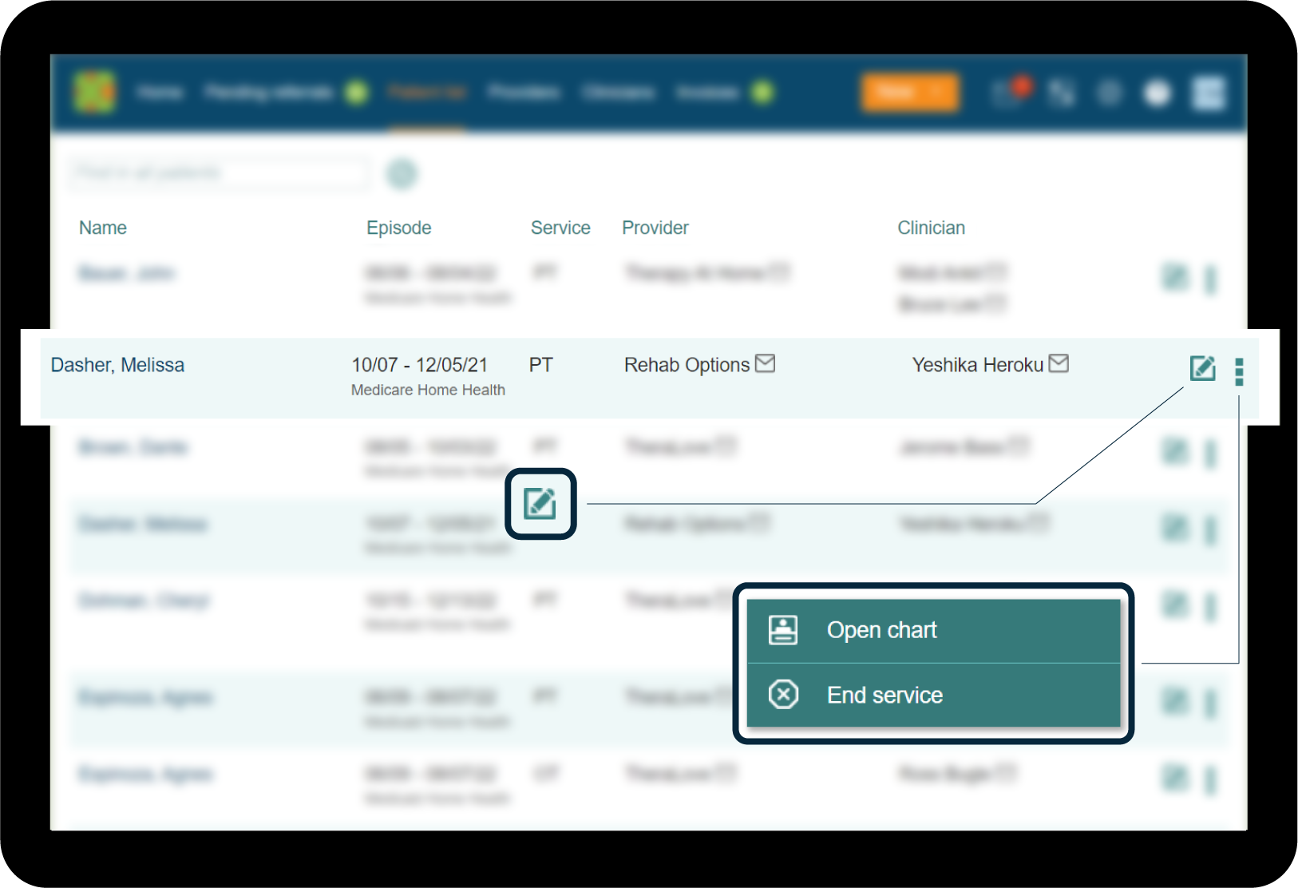Screen dimensions: 1298x888
Task: Expand the dropdown arrow on the orange button
Action: coord(940,92)
